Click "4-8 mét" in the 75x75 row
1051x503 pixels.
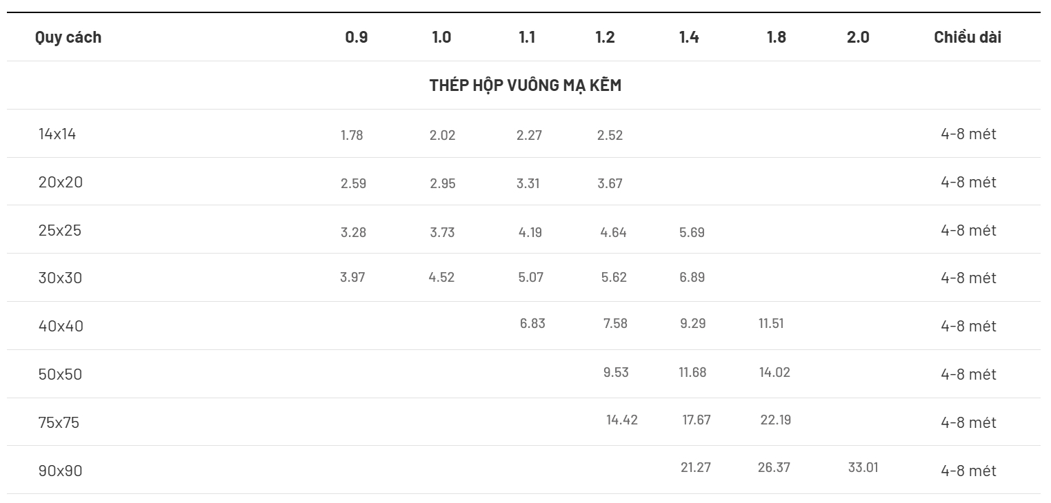(968, 422)
